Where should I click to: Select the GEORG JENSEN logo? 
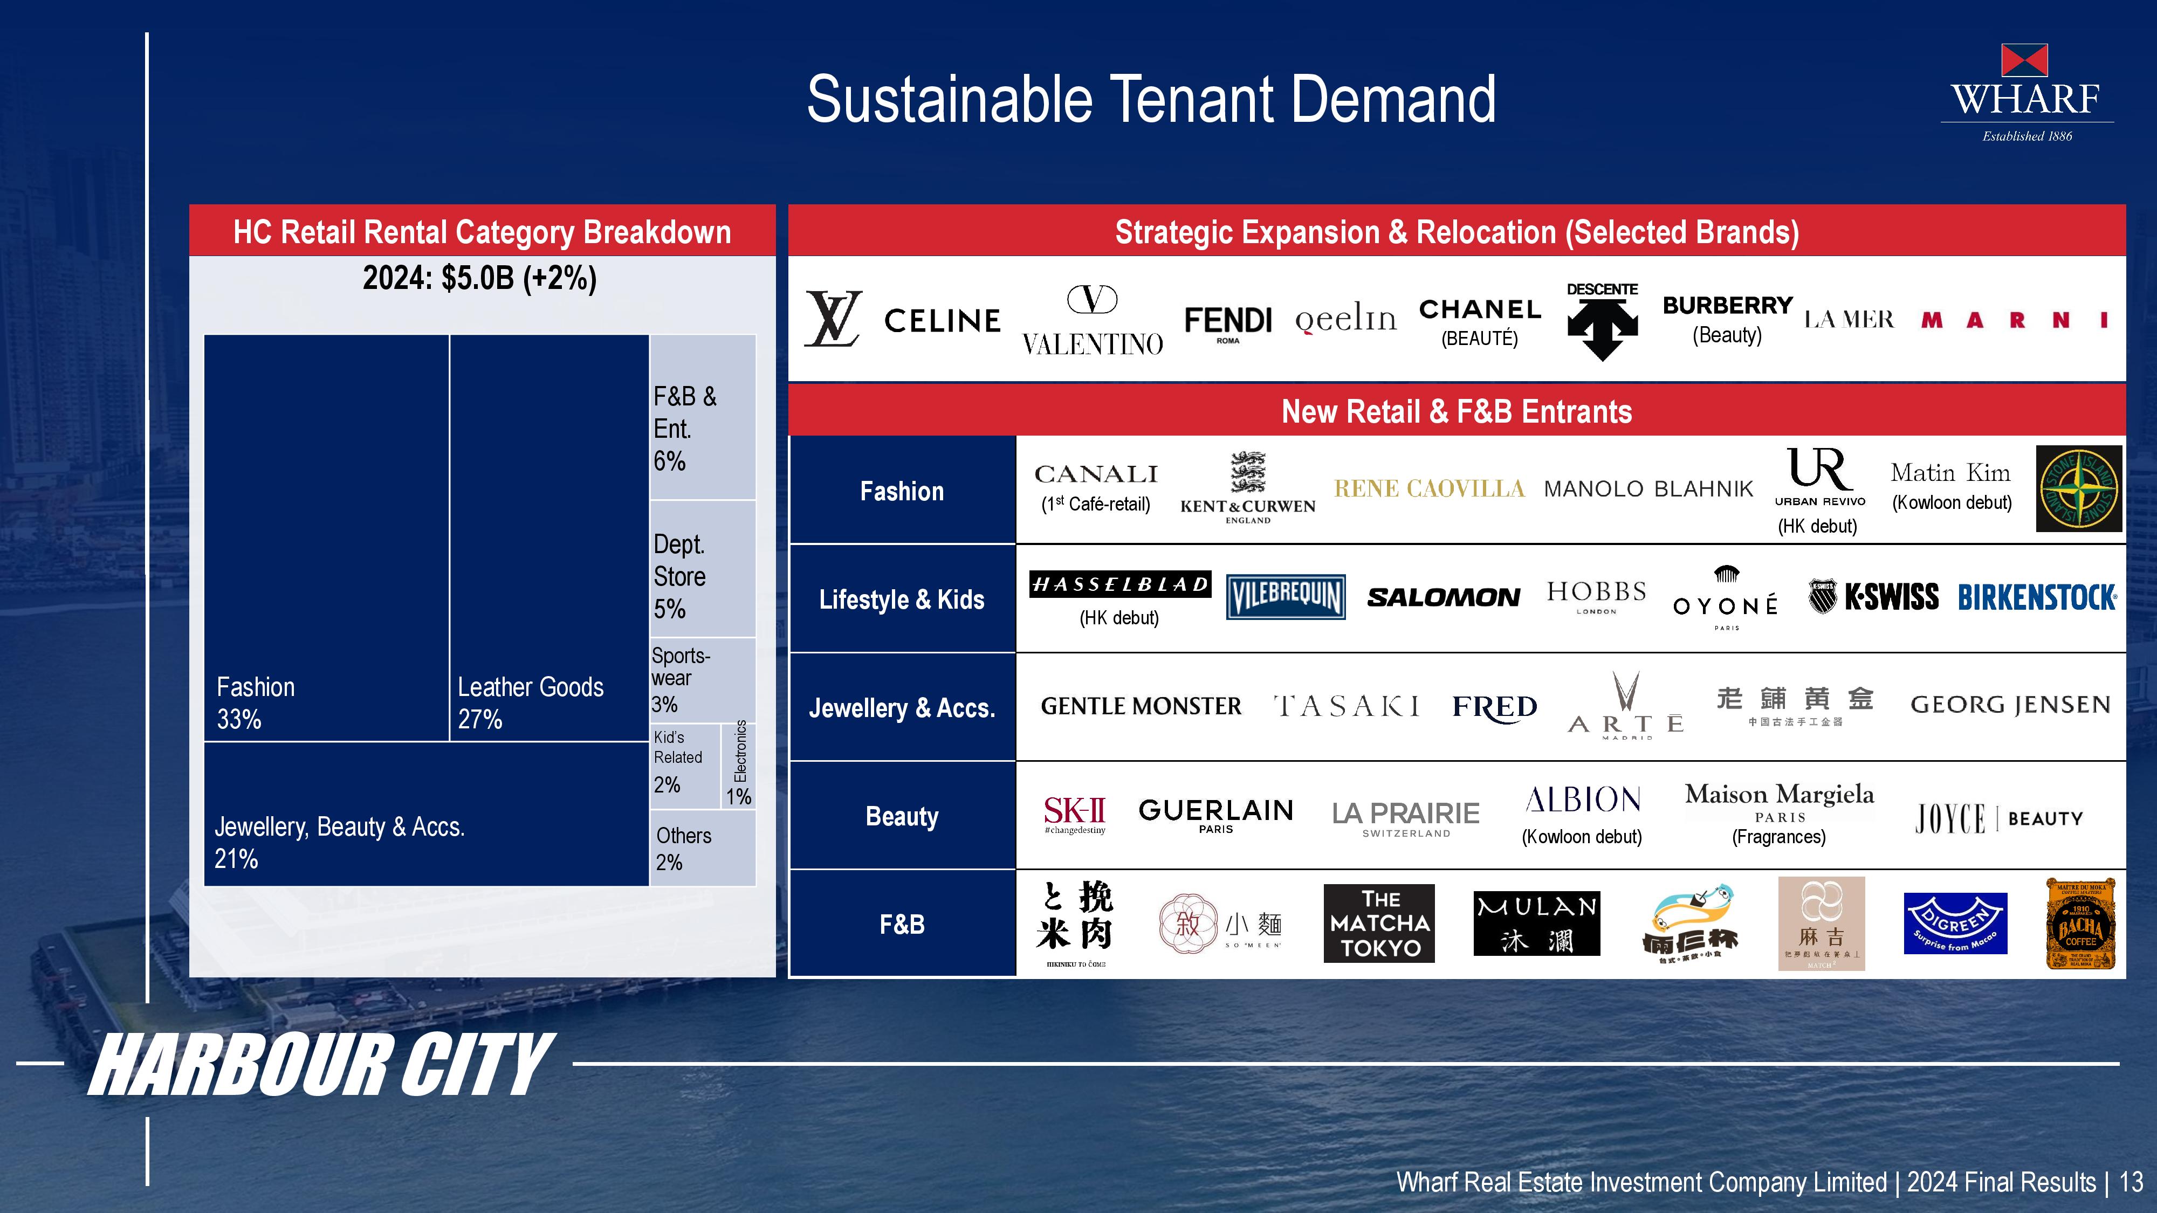click(x=2010, y=705)
